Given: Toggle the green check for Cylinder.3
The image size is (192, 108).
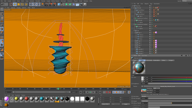Looking at the screenshot, I should (x=152, y=49).
